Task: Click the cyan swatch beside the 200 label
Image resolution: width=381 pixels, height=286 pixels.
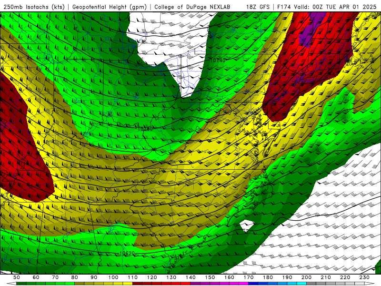Action: [302, 284]
